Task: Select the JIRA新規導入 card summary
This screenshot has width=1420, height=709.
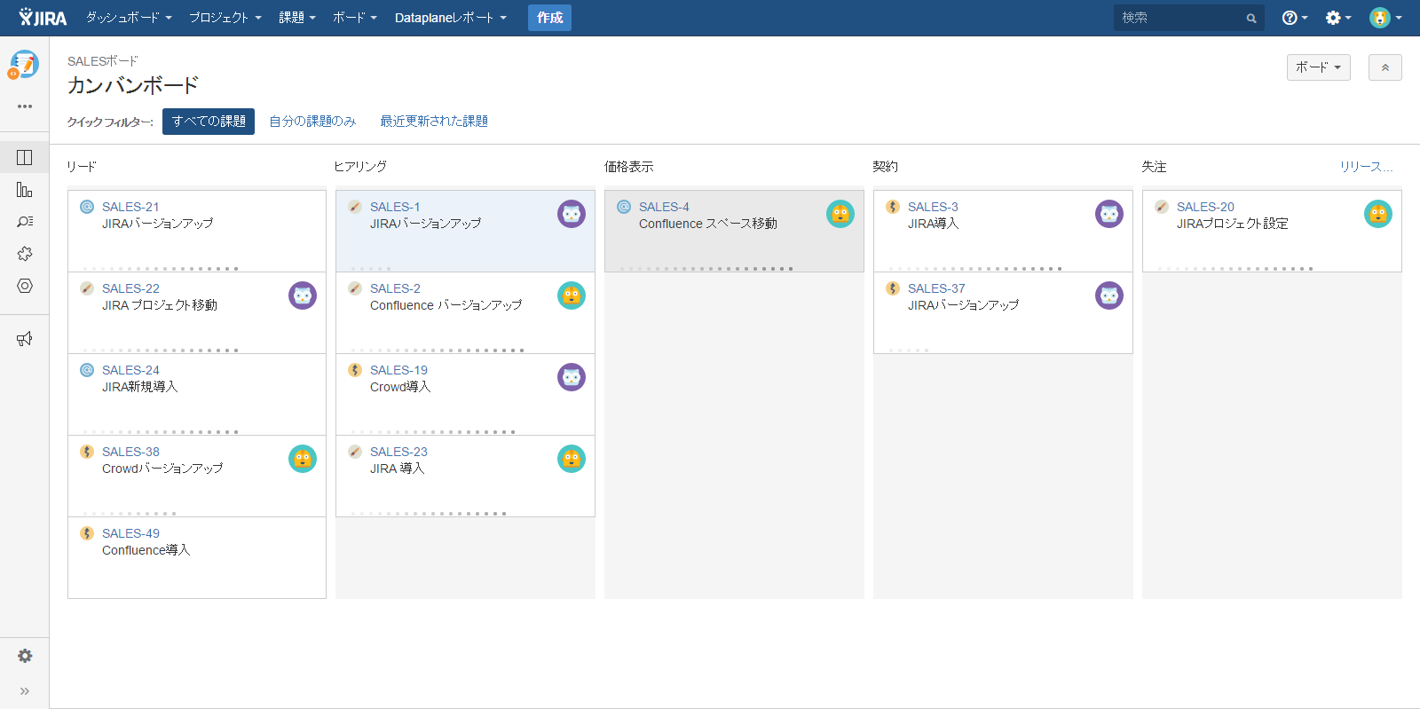Action: pyautogui.click(x=140, y=387)
